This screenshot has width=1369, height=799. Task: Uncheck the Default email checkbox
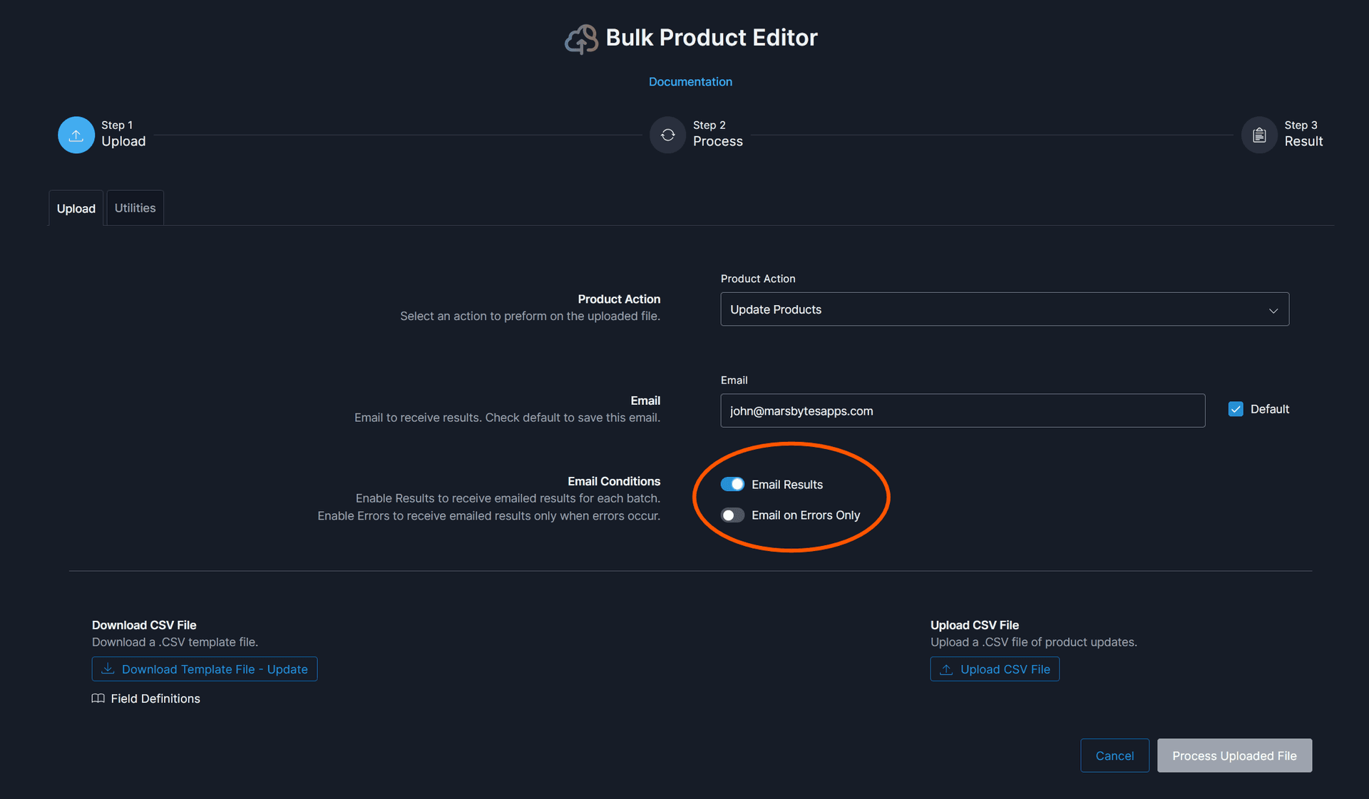tap(1235, 408)
